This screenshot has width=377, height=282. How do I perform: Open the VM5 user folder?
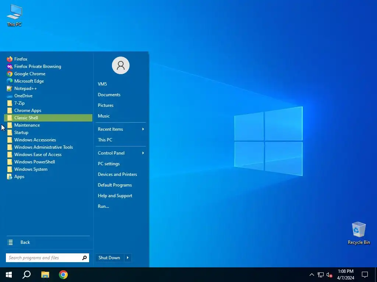(121, 84)
